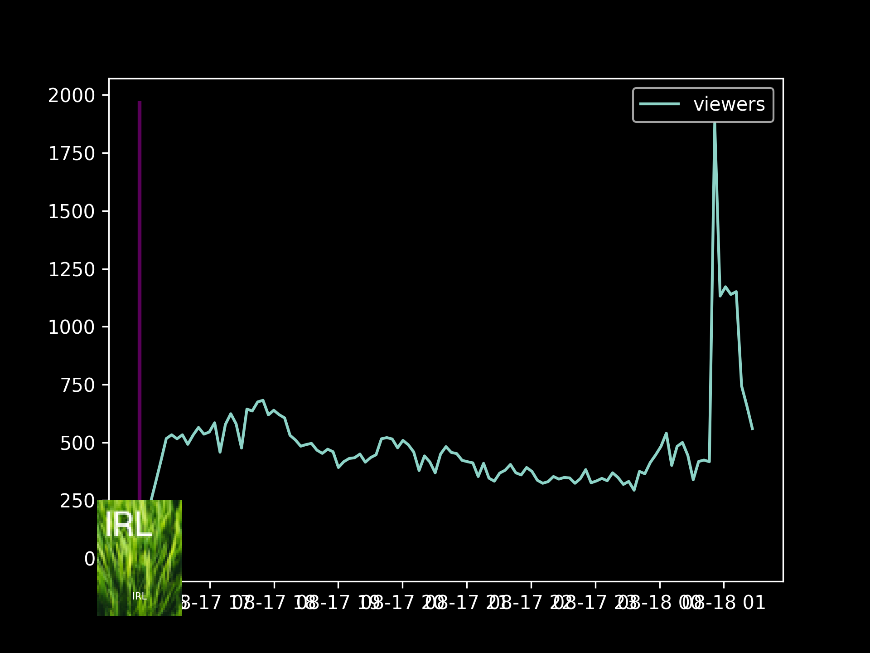Click the teal line sample in legend
The width and height of the screenshot is (870, 653).
tap(659, 104)
